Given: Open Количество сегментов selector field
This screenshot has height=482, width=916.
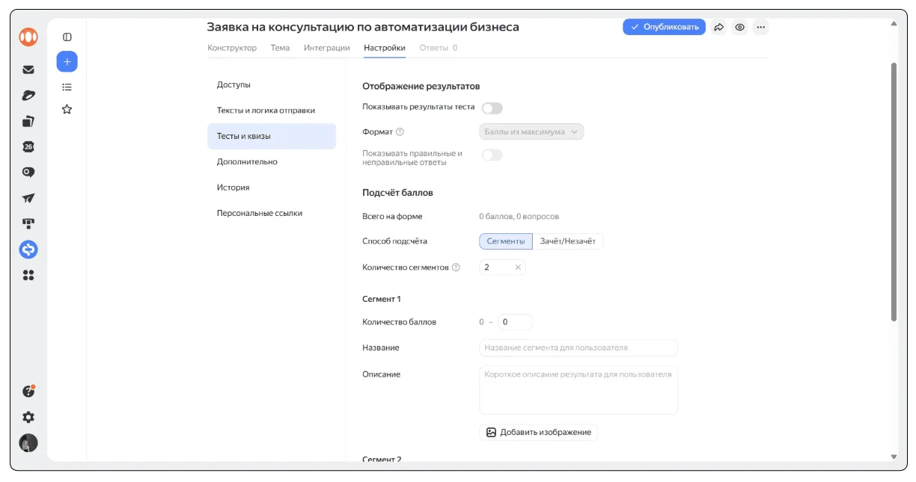Looking at the screenshot, I should pyautogui.click(x=502, y=267).
